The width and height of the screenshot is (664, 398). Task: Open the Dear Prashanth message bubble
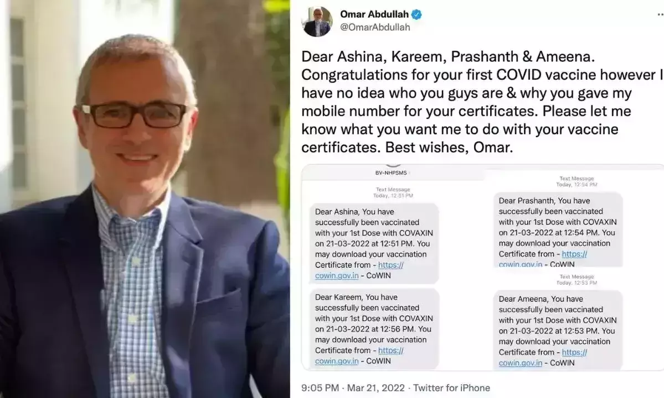(558, 230)
